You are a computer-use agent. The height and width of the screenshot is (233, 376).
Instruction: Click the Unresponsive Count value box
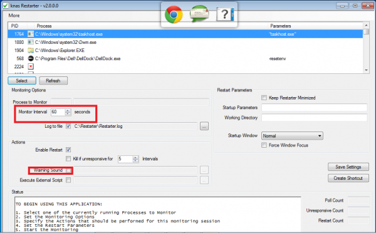(358, 210)
